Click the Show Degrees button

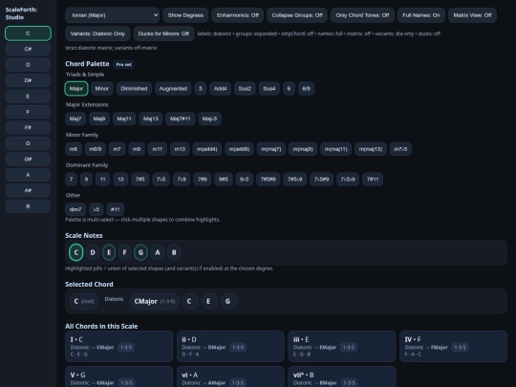[x=185, y=15]
